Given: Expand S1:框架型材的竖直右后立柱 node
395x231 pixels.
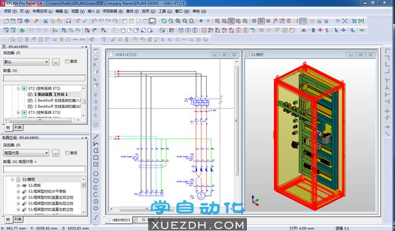Looking at the screenshot, I should [x=18, y=204].
